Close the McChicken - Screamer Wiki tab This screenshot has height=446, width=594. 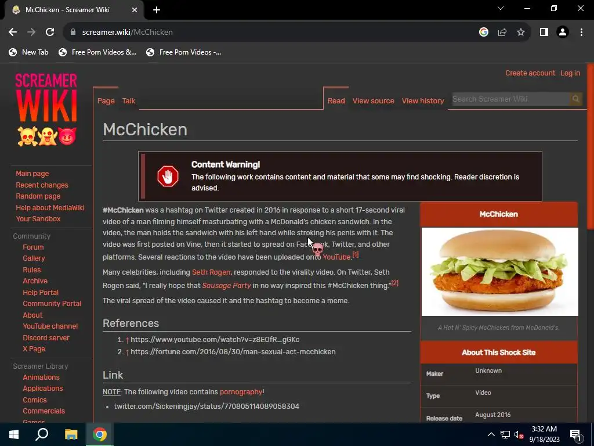tap(135, 10)
